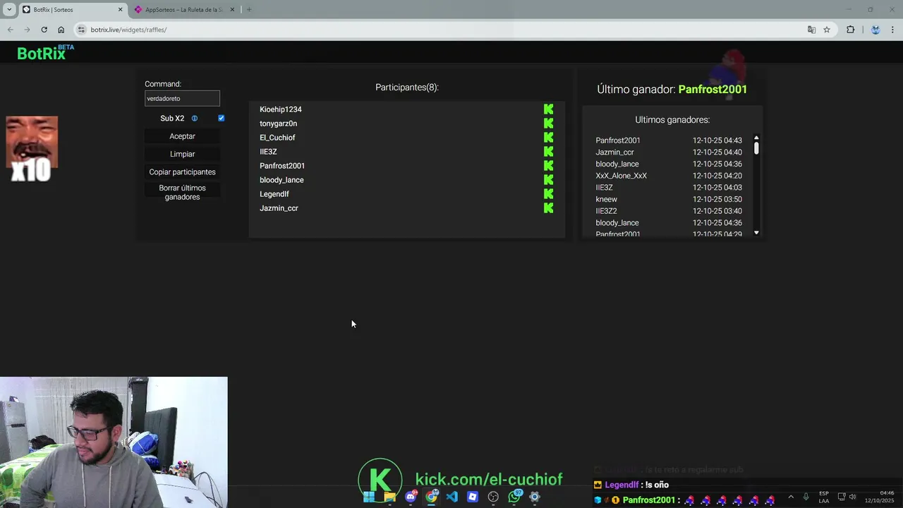Click the green Kick icon beside Kioehip1234
Image resolution: width=903 pixels, height=508 pixels.
(x=548, y=109)
